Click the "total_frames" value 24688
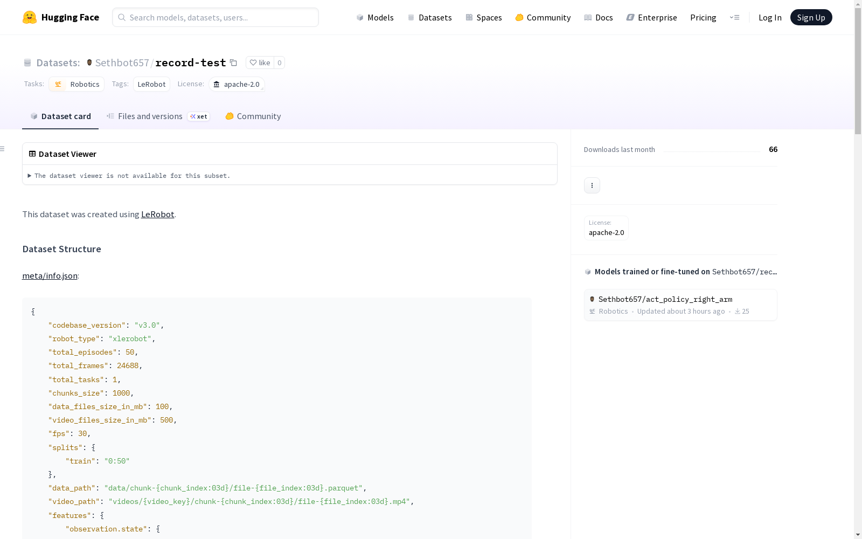Image resolution: width=862 pixels, height=539 pixels. (x=128, y=365)
